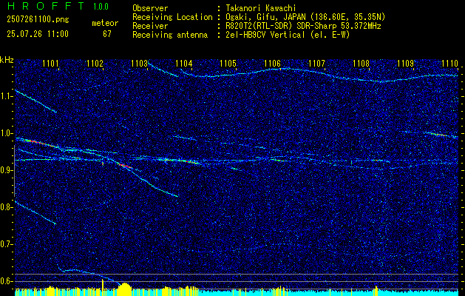Click the 0.9 kHz axis label
The height and width of the screenshot is (296, 465).
(x=6, y=170)
